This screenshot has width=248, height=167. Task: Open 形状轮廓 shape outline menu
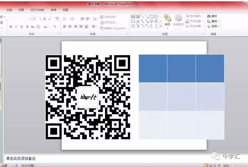point(194,21)
